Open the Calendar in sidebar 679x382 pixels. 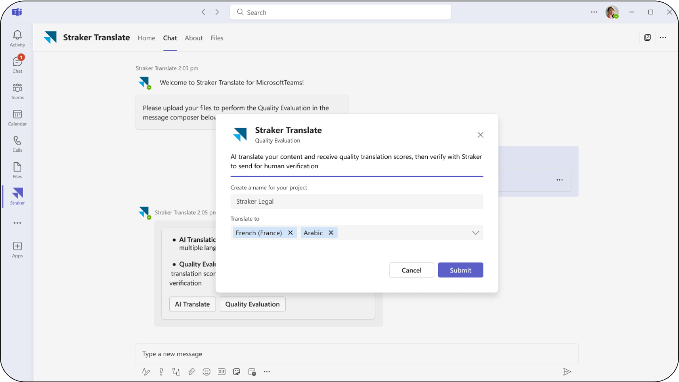pos(17,118)
